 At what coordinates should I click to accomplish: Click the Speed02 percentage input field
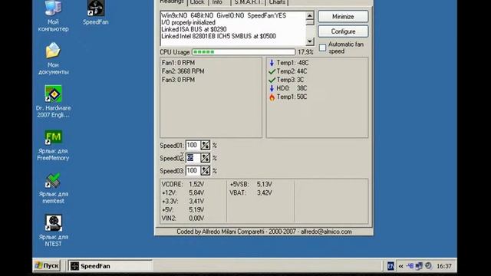click(193, 158)
